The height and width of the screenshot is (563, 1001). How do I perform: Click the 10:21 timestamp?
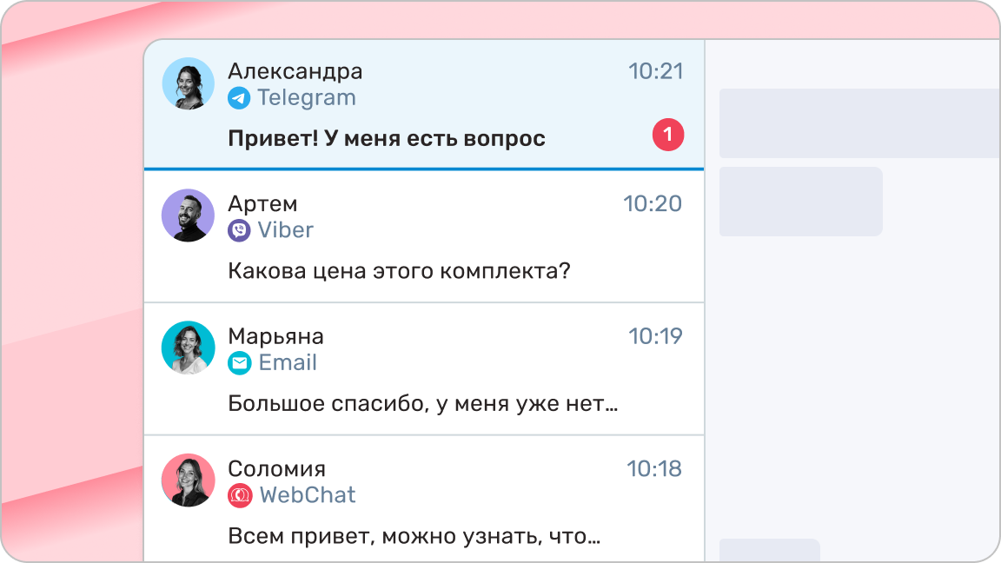pos(656,71)
